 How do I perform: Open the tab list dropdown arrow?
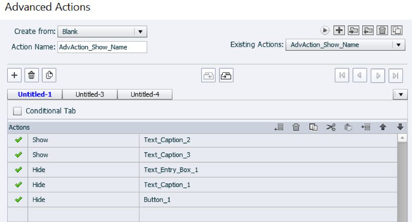[x=400, y=95]
